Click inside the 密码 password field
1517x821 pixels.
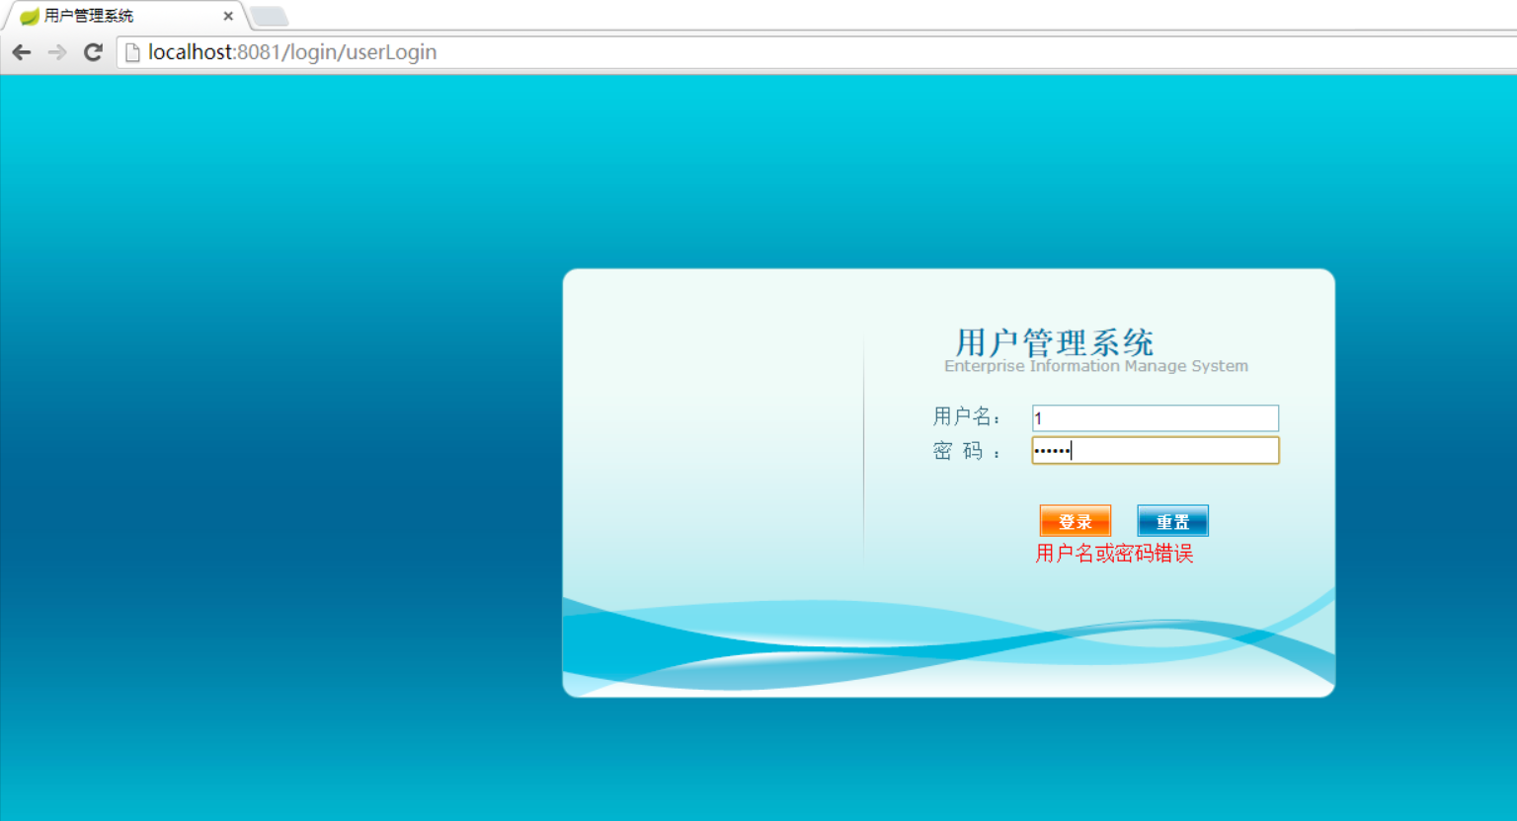click(1154, 450)
